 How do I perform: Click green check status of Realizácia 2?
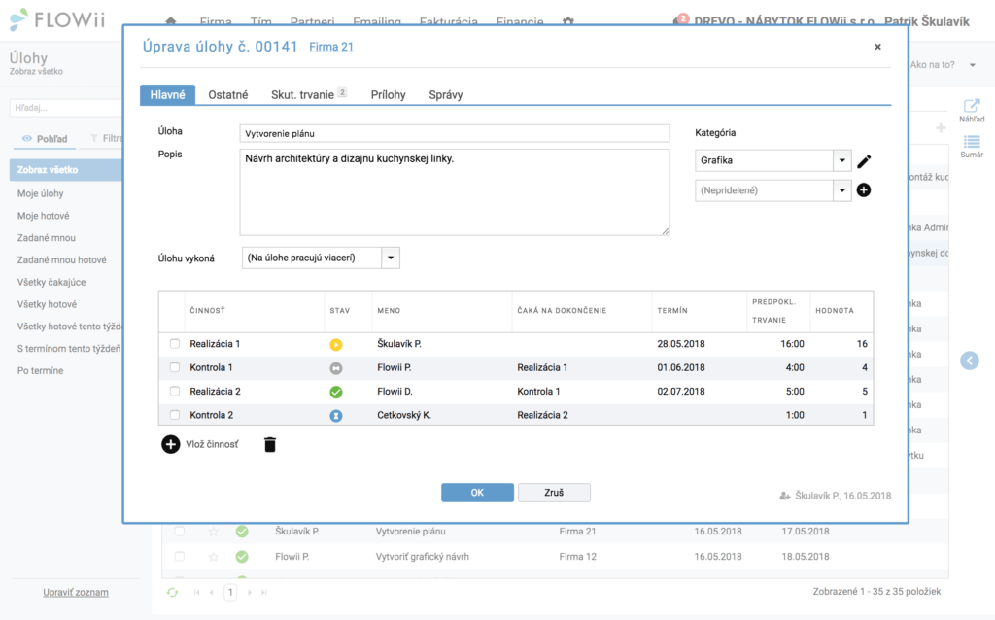point(335,393)
